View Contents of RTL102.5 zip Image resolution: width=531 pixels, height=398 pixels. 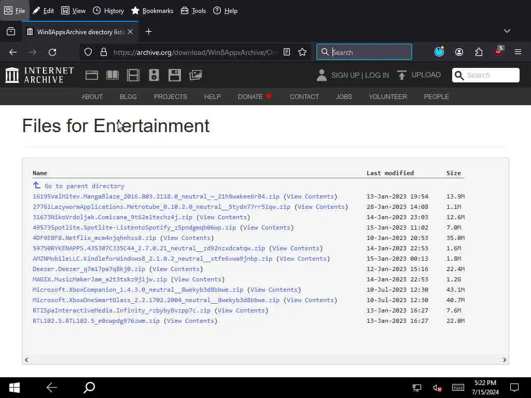click(190, 321)
